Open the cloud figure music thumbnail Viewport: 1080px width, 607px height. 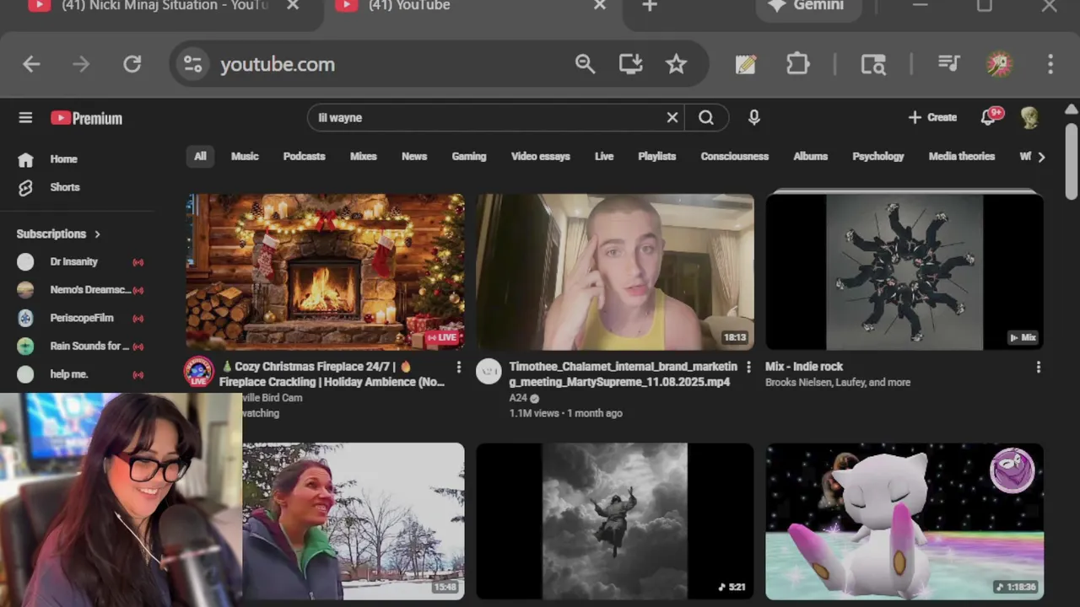coord(615,521)
